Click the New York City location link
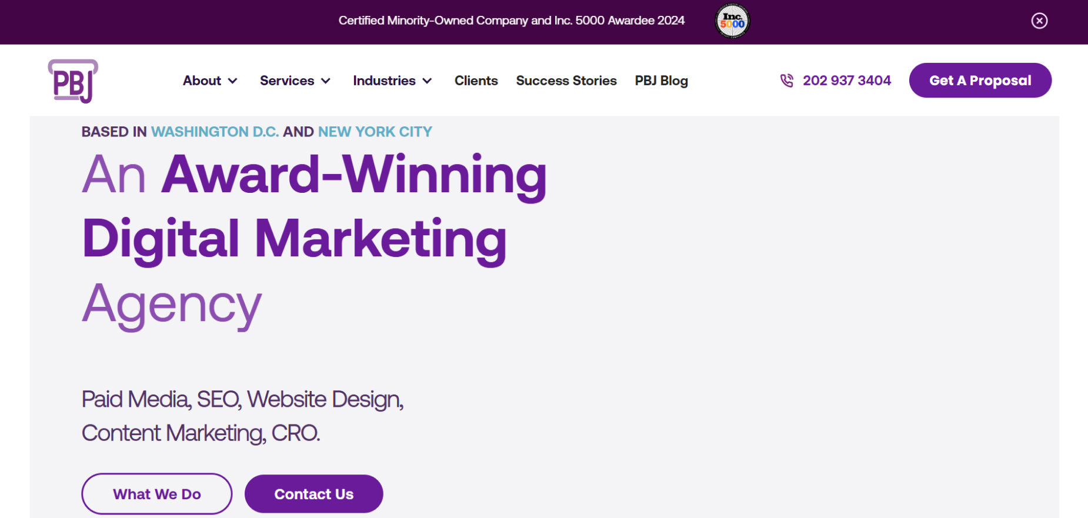 click(x=375, y=132)
